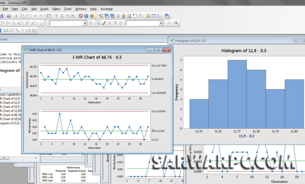Click the Project Manager scrollbar right arrow
305x184 pixels.
36,158
